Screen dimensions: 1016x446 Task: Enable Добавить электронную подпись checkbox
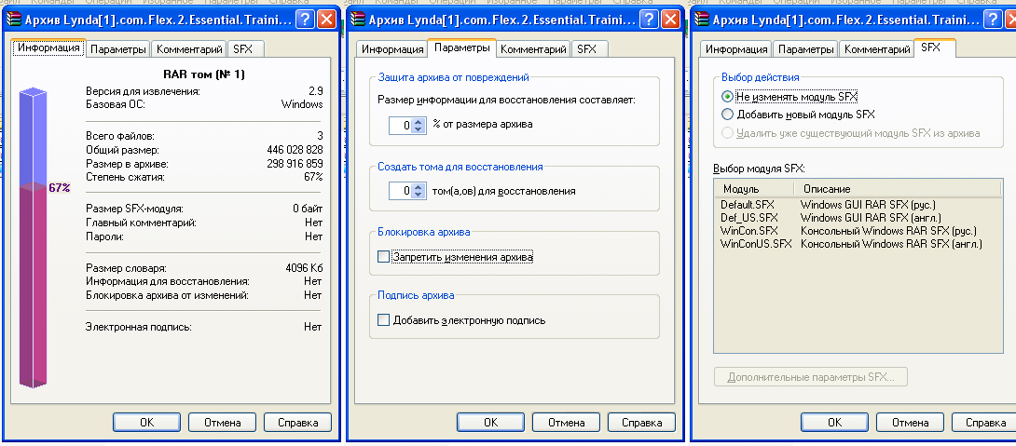384,320
